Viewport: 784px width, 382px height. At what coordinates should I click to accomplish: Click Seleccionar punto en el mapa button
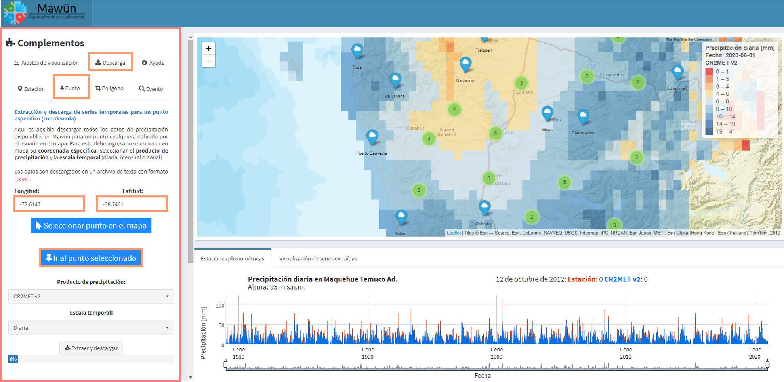click(x=91, y=225)
